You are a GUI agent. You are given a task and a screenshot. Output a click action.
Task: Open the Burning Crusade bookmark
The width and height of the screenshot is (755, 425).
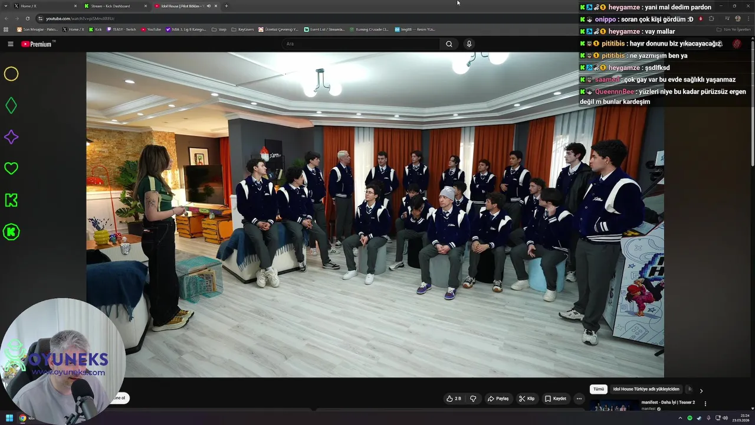(x=369, y=29)
